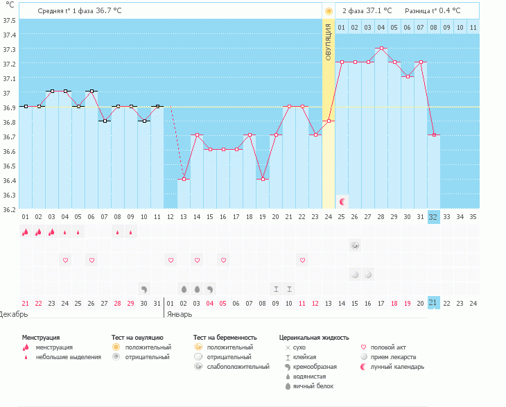Click the '2 фаза 37.1 °C' label
This screenshot has width=506, height=407.
pyautogui.click(x=367, y=10)
